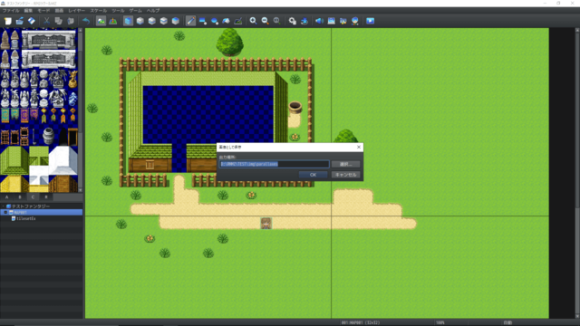Click the Cut scissors icon
The height and width of the screenshot is (326, 580).
tap(46, 21)
